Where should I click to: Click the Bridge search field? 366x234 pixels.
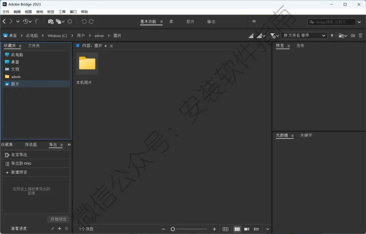point(331,22)
